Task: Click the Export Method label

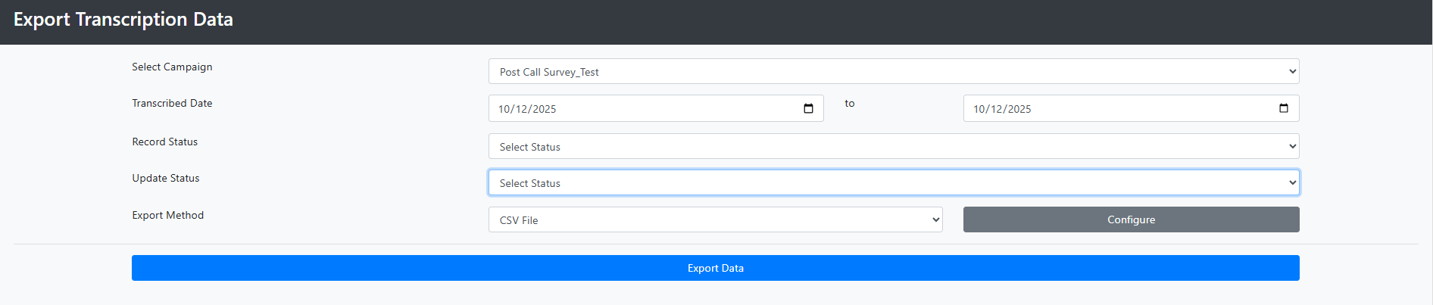Action: click(x=167, y=215)
